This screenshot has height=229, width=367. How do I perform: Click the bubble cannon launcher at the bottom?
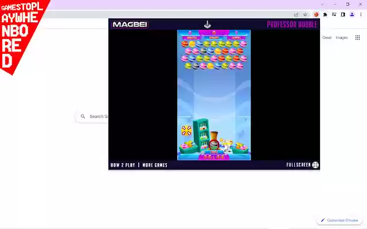[x=214, y=141]
